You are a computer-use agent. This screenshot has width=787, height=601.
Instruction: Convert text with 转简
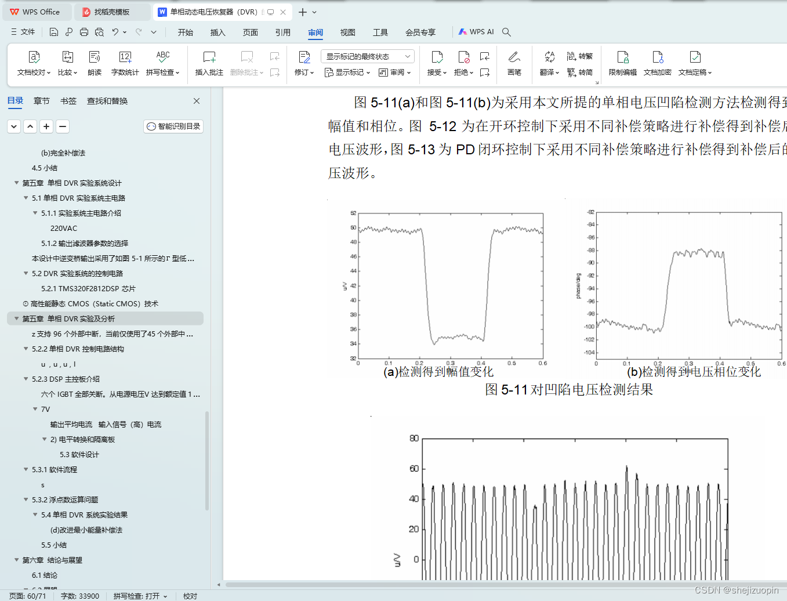tap(580, 73)
